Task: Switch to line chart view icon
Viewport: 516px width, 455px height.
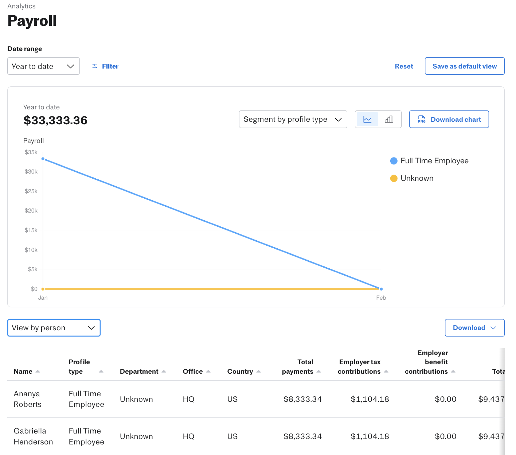Action: 367,120
